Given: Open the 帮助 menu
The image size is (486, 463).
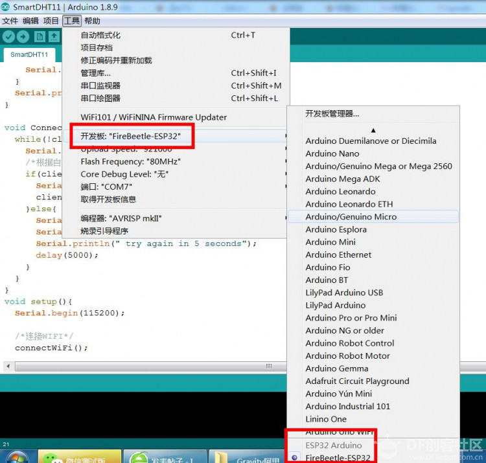Looking at the screenshot, I should [92, 21].
